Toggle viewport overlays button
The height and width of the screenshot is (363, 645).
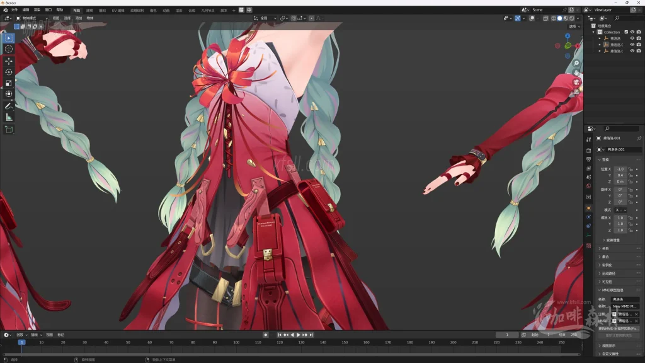(x=532, y=18)
